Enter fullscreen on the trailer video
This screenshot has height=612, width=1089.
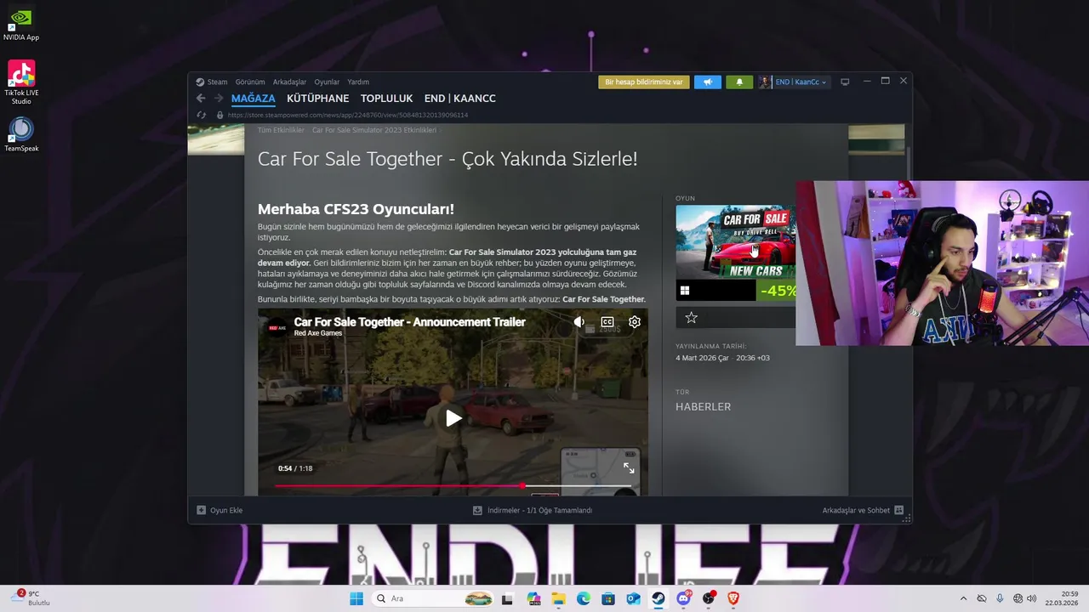[629, 468]
